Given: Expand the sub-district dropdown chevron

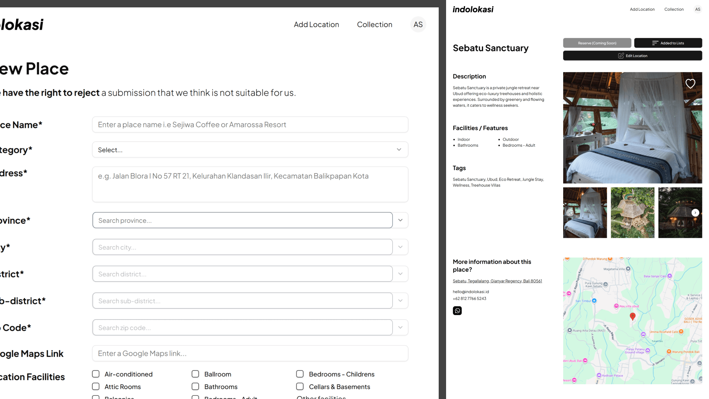Looking at the screenshot, I should pos(400,301).
